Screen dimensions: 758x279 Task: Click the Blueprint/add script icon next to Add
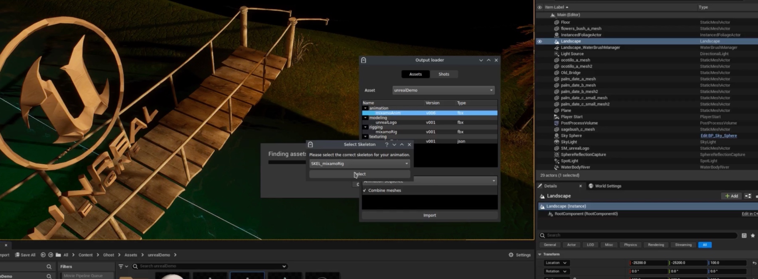click(x=748, y=196)
